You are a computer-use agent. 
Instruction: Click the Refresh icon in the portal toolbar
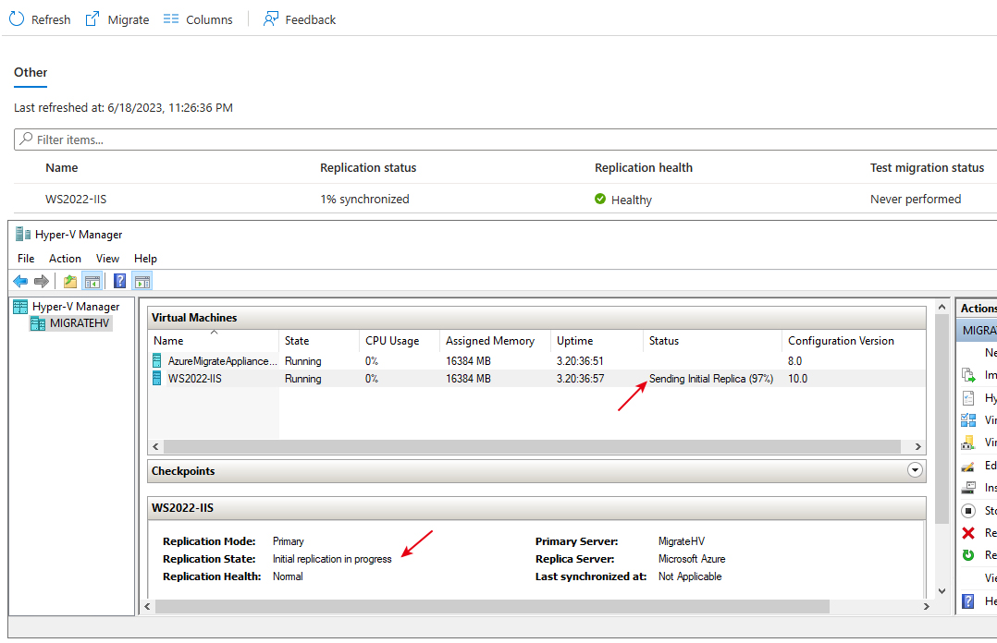(17, 19)
